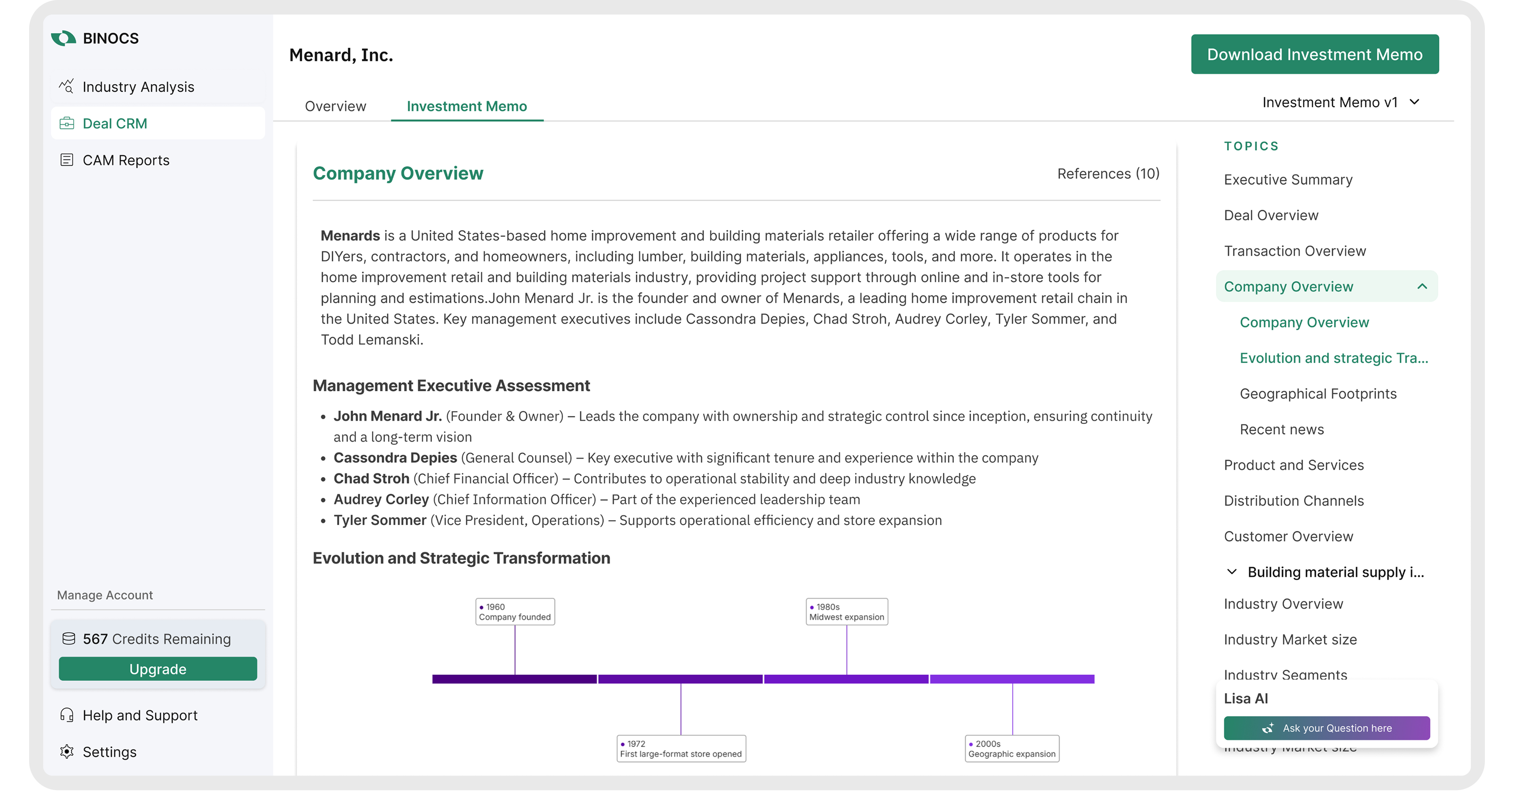Screen dimensions: 1514x797
Task: Click the Industry Analysis chart icon
Action: [x=66, y=86]
